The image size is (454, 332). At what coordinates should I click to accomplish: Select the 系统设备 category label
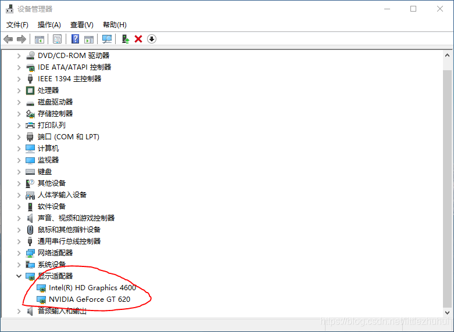click(x=52, y=264)
